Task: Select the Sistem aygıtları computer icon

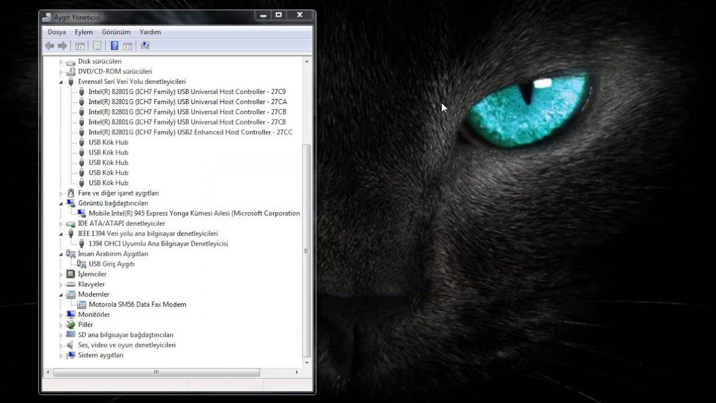Action: tap(70, 355)
